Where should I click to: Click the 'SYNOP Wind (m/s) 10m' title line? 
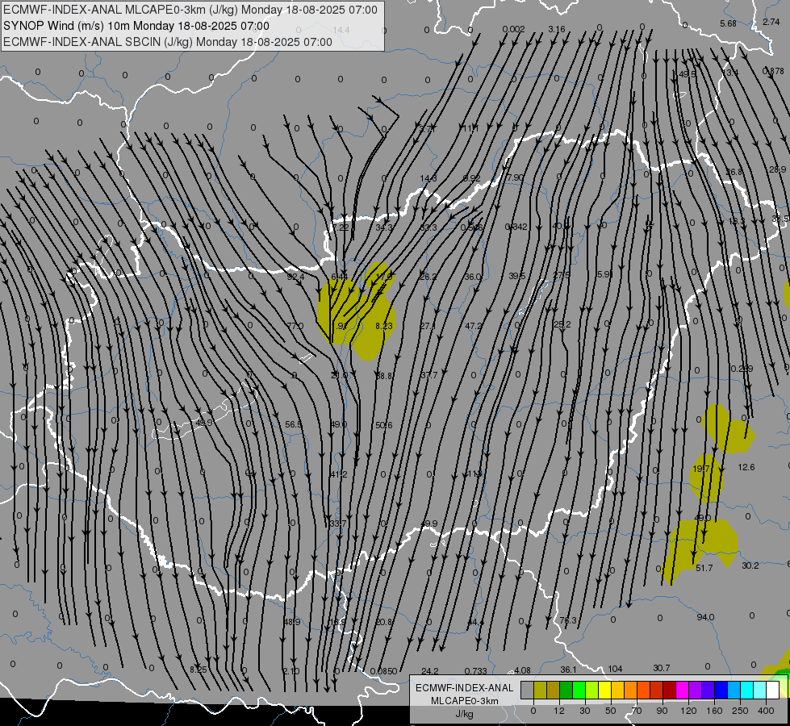tap(66, 26)
